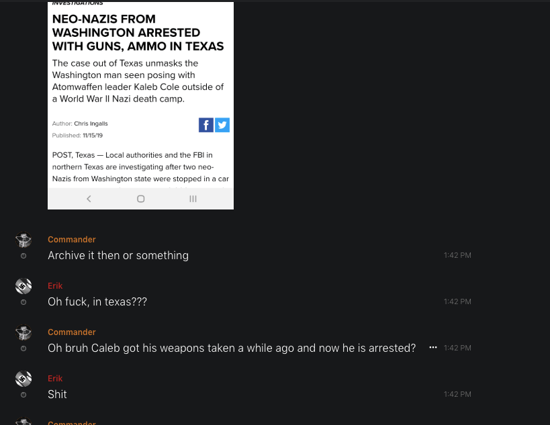
Task: Select the "Shit" message text
Action: point(57,395)
